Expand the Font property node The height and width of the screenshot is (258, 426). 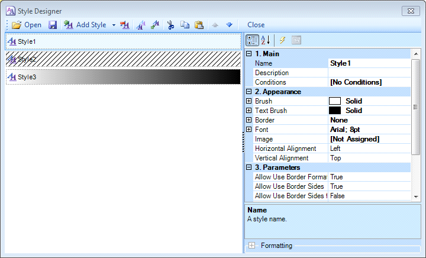click(x=249, y=130)
